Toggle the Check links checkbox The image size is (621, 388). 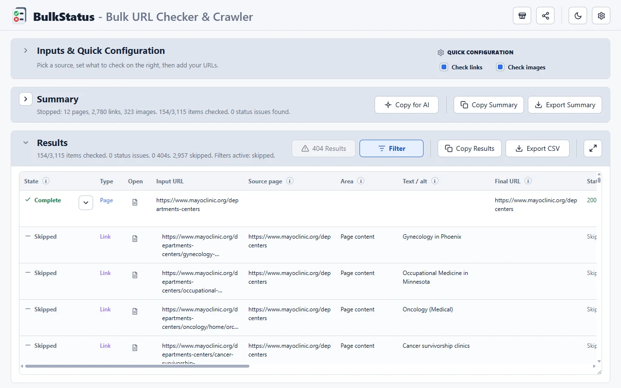pos(444,67)
